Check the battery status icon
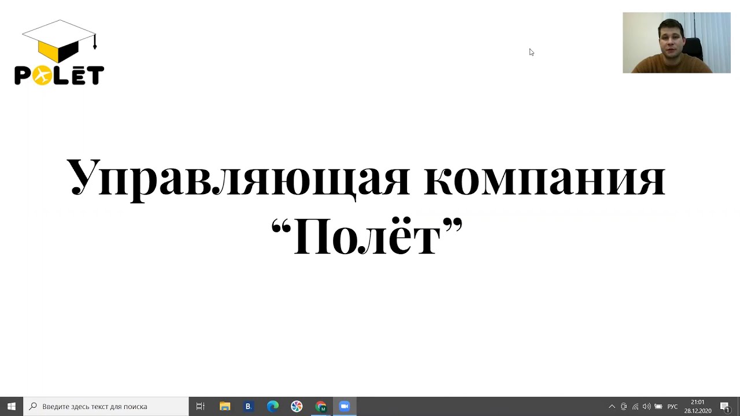Screen dimensions: 740x416 point(658,406)
